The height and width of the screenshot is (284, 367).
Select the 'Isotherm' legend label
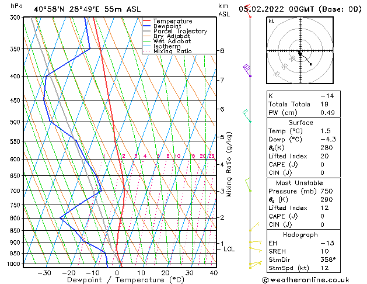point(167,46)
